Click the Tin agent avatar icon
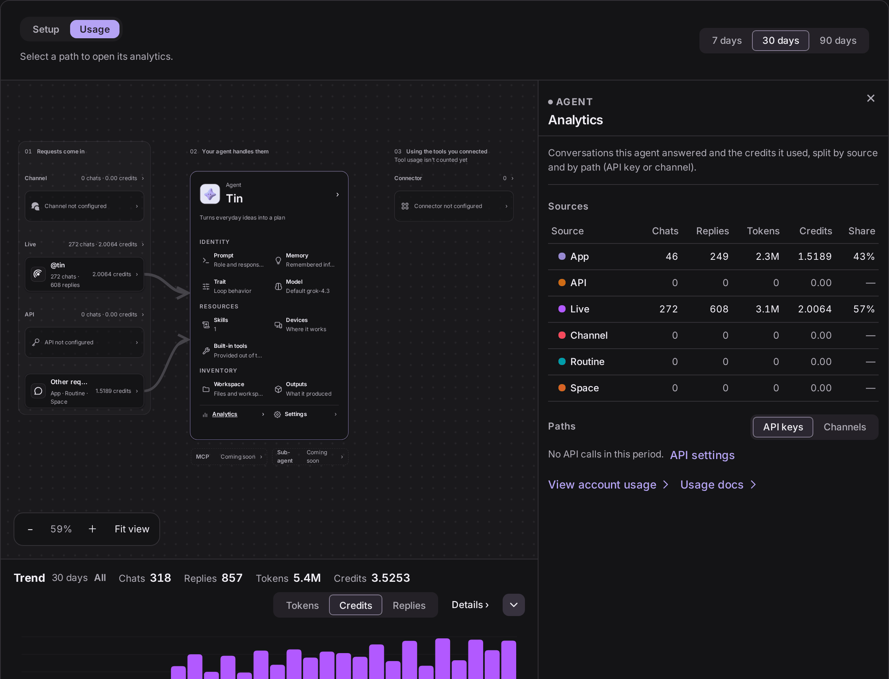The image size is (889, 679). [x=210, y=194]
